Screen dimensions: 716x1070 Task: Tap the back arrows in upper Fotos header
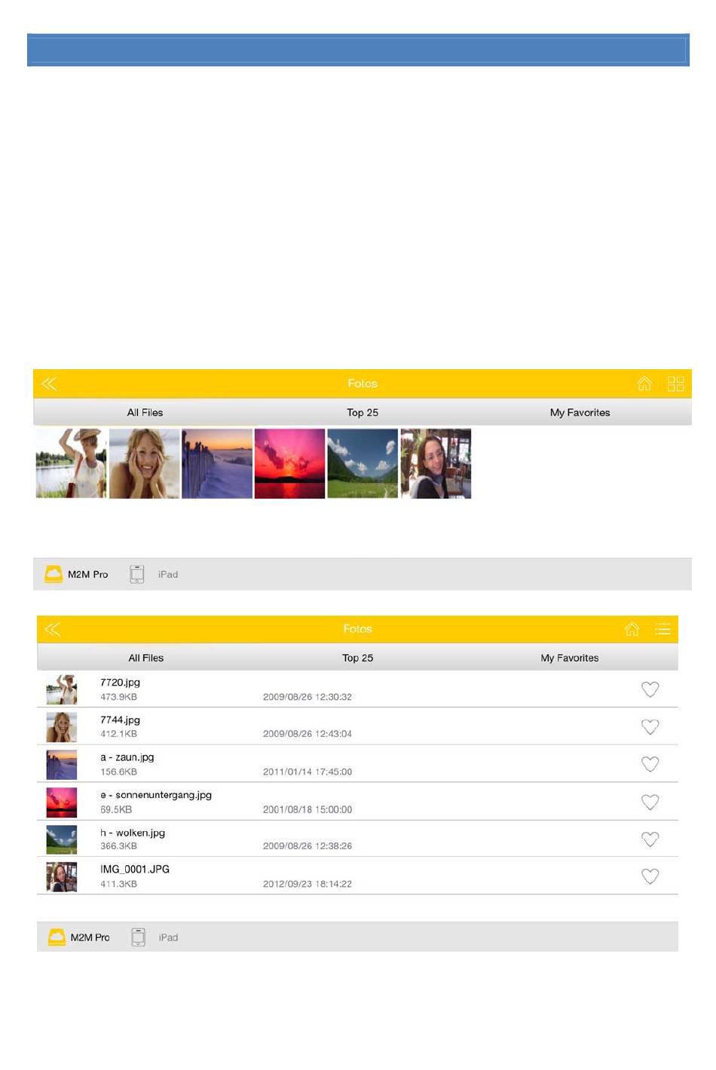point(49,384)
